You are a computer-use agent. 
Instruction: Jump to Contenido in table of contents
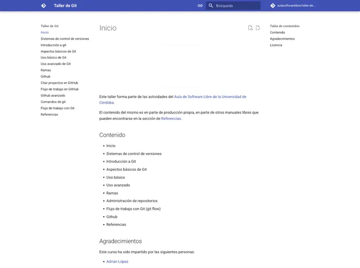pos(277,32)
